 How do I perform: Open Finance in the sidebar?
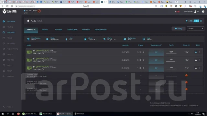10,54
